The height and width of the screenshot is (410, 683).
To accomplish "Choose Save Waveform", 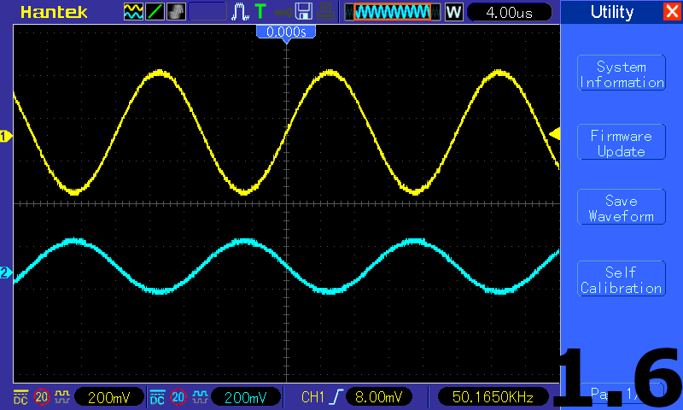I will pyautogui.click(x=622, y=207).
